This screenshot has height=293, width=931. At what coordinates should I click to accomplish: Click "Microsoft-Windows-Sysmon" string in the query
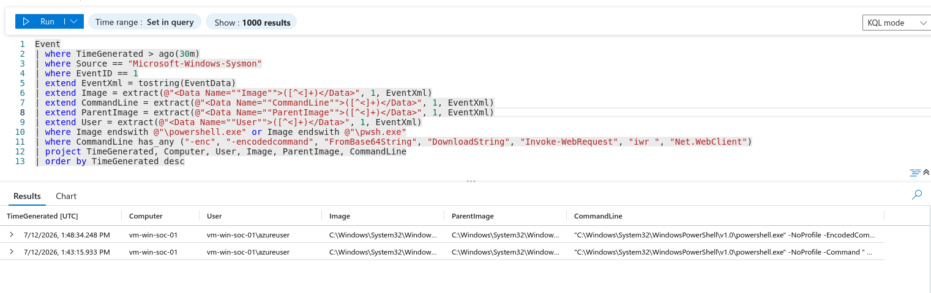(195, 63)
